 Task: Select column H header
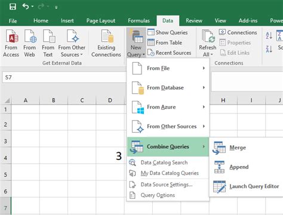223,100
